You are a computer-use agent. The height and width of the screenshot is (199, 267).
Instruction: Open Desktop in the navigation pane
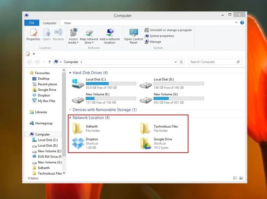click(41, 79)
